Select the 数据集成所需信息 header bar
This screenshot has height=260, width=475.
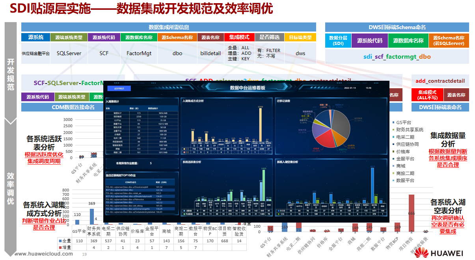(169, 27)
